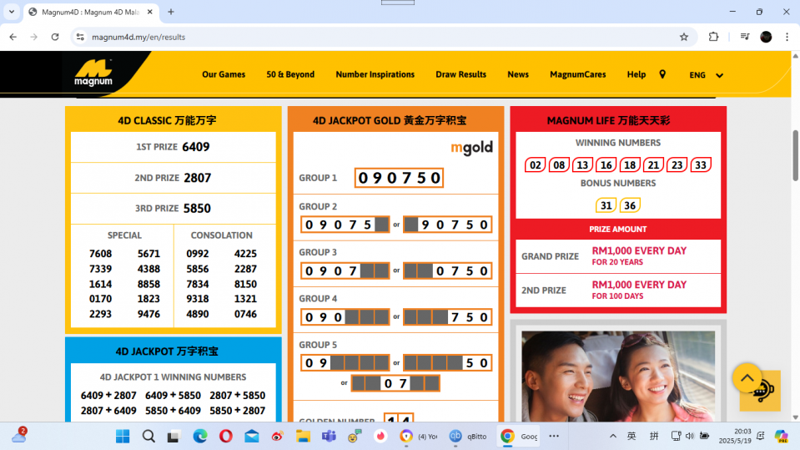Click the grand prize RM1,000 EVERY DAY text
This screenshot has height=450, width=800.
pos(639,250)
